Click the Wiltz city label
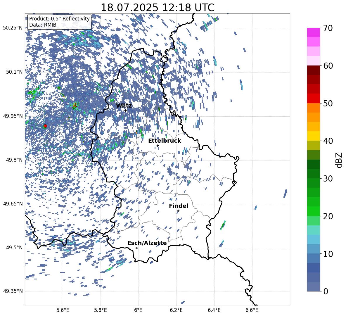Viewport: 346px width, 316px height. pos(124,106)
